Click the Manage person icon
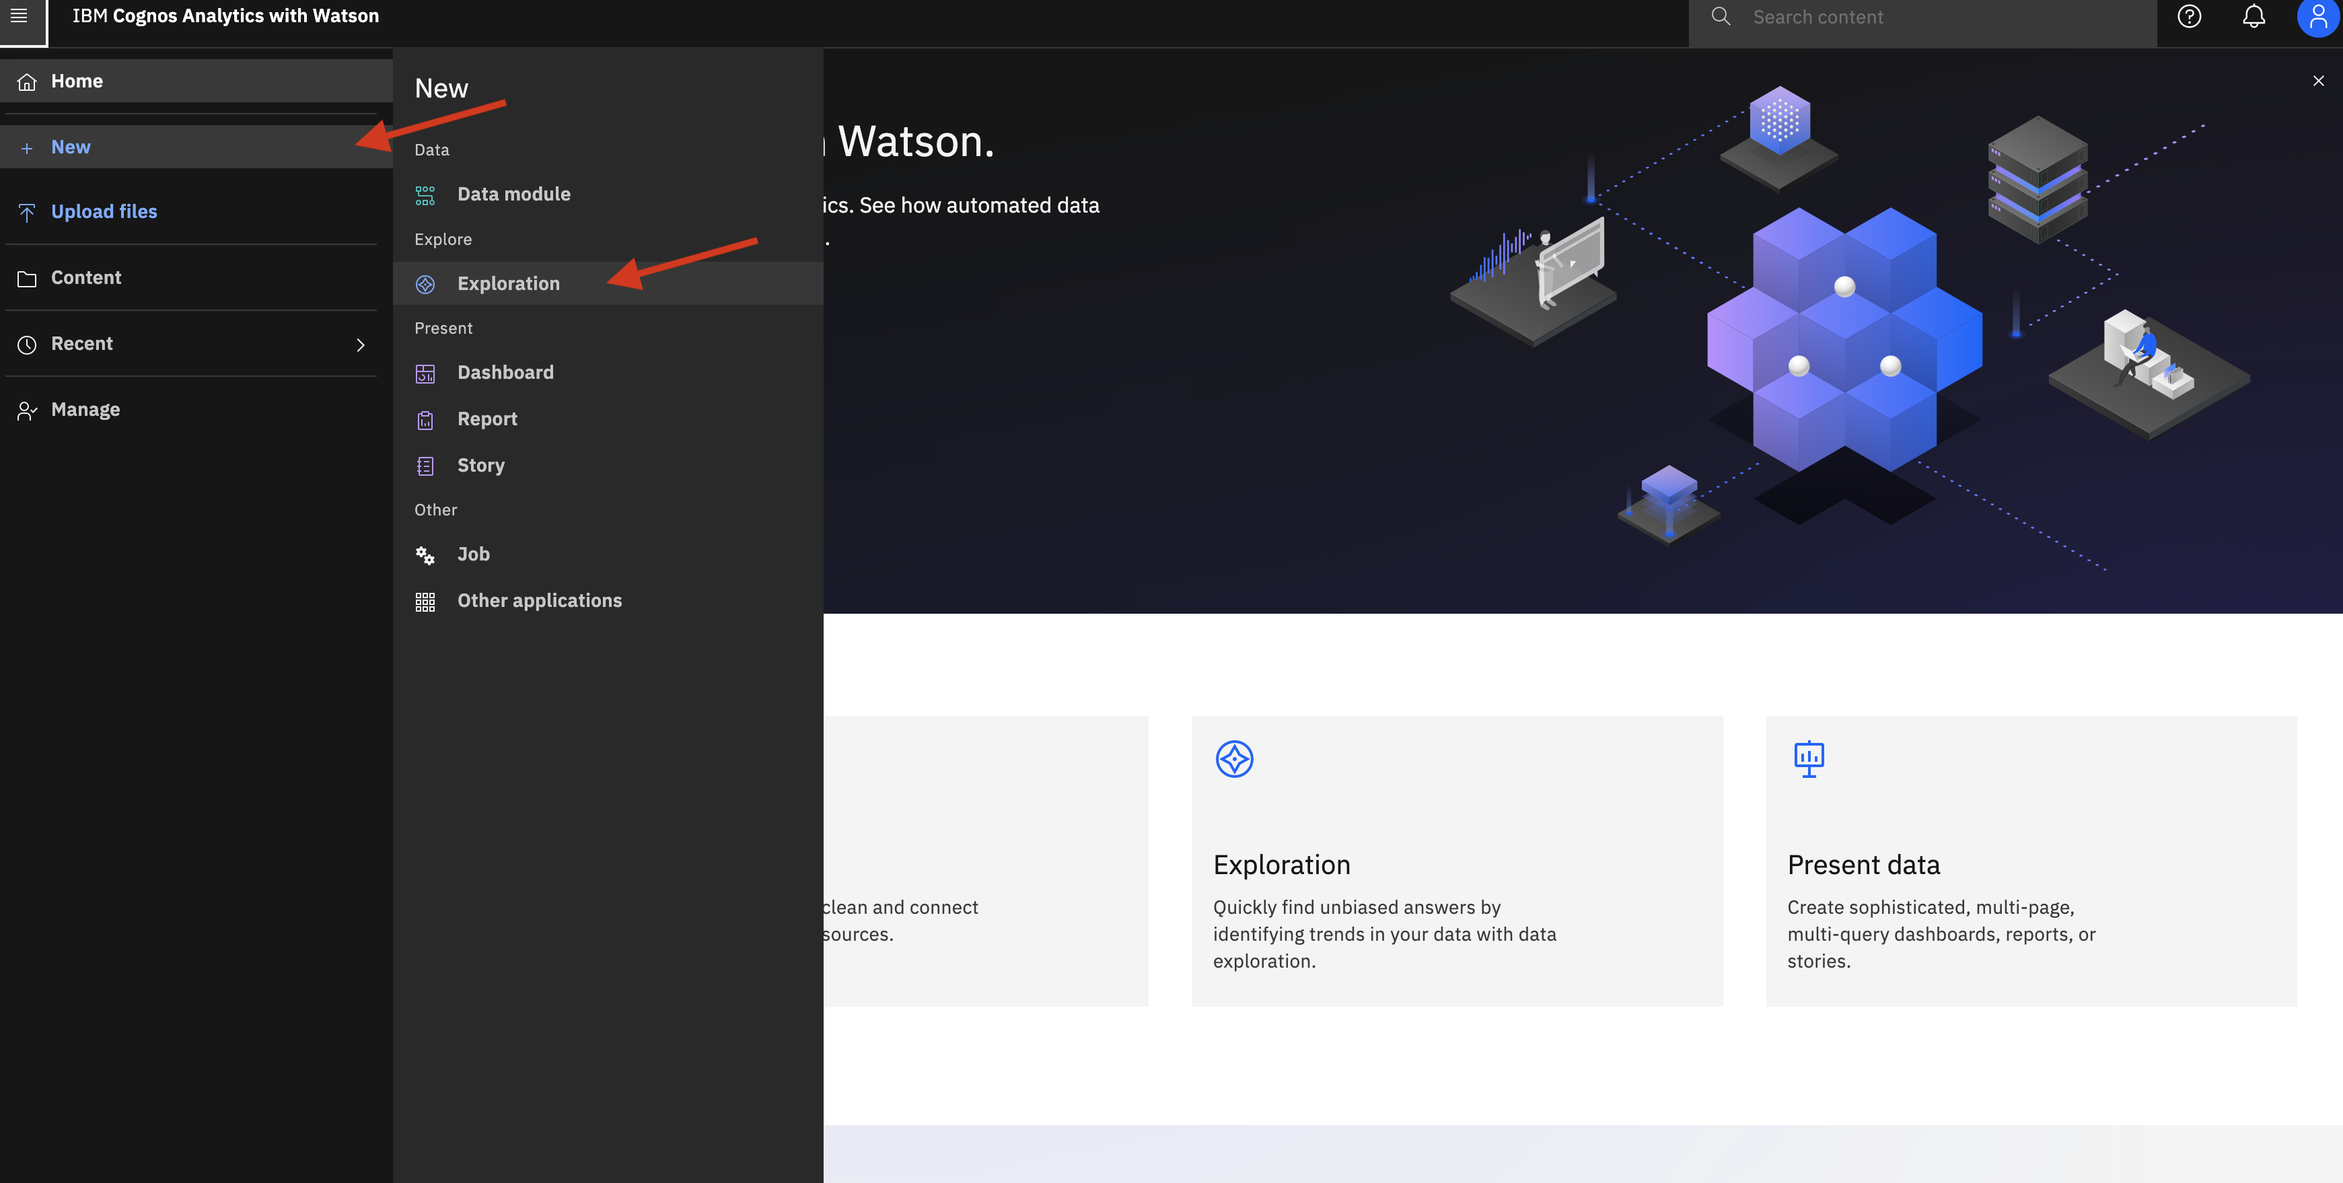 coord(28,411)
